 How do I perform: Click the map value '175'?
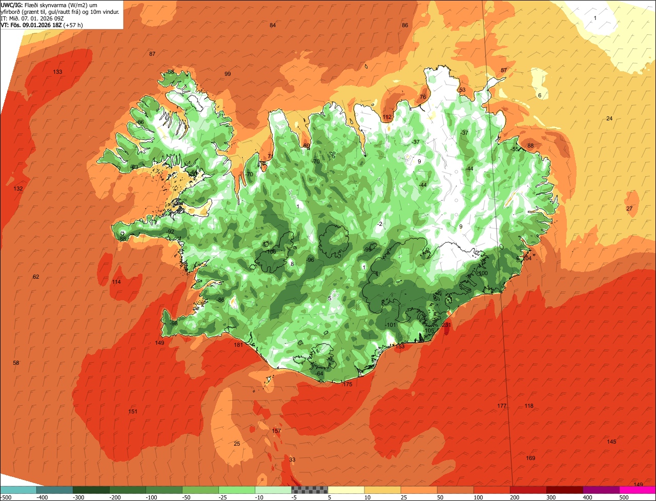[x=347, y=385]
